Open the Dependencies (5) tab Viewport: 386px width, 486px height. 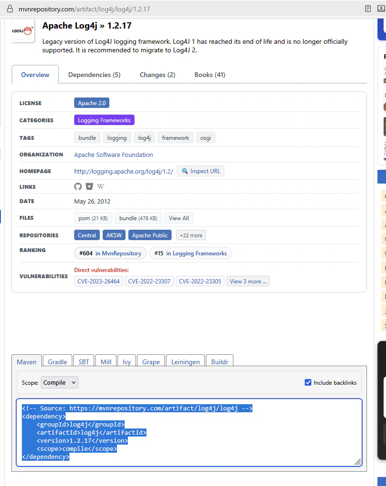click(x=94, y=75)
